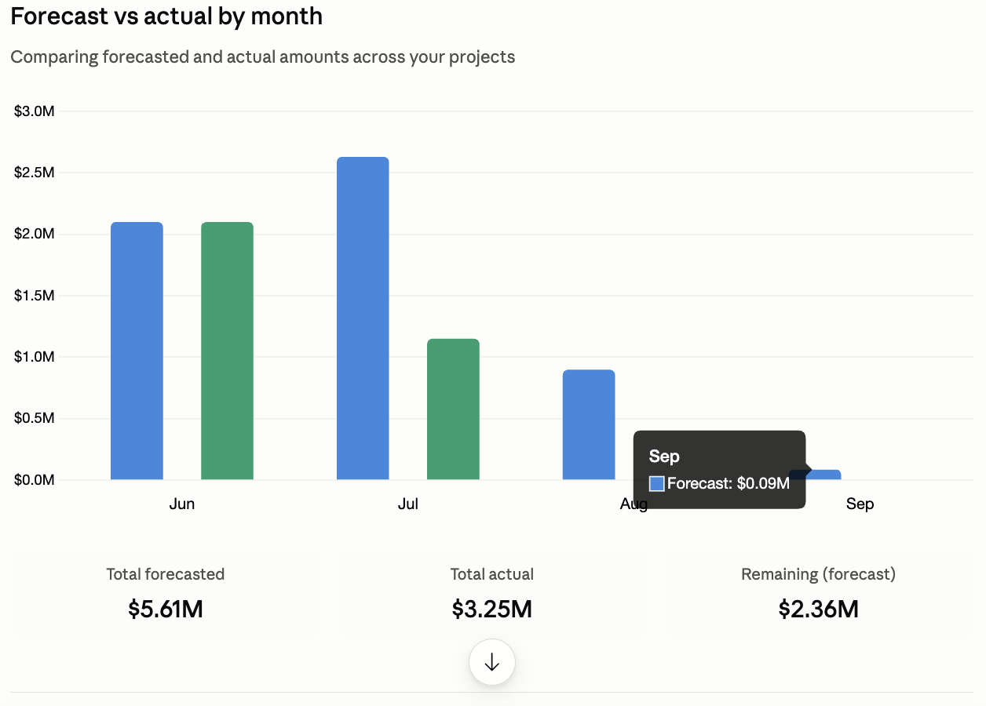The height and width of the screenshot is (706, 986).
Task: Click the "Forecast vs actual by month" heading
Action: [166, 16]
